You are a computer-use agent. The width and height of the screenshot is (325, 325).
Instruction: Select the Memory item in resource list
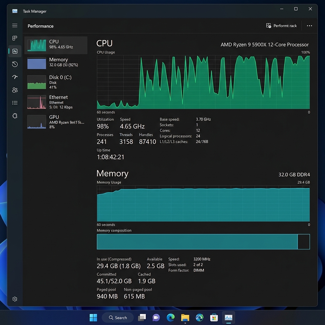(x=56, y=63)
